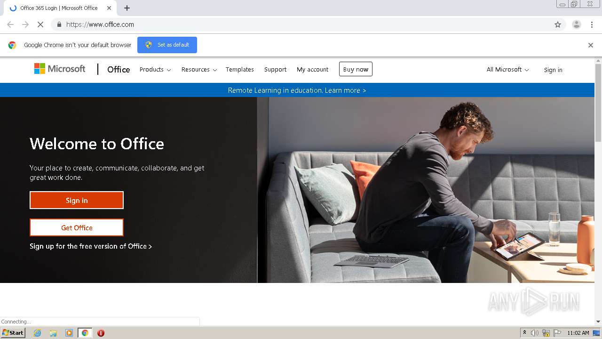Click the Show desktop icon in tray

(596, 333)
